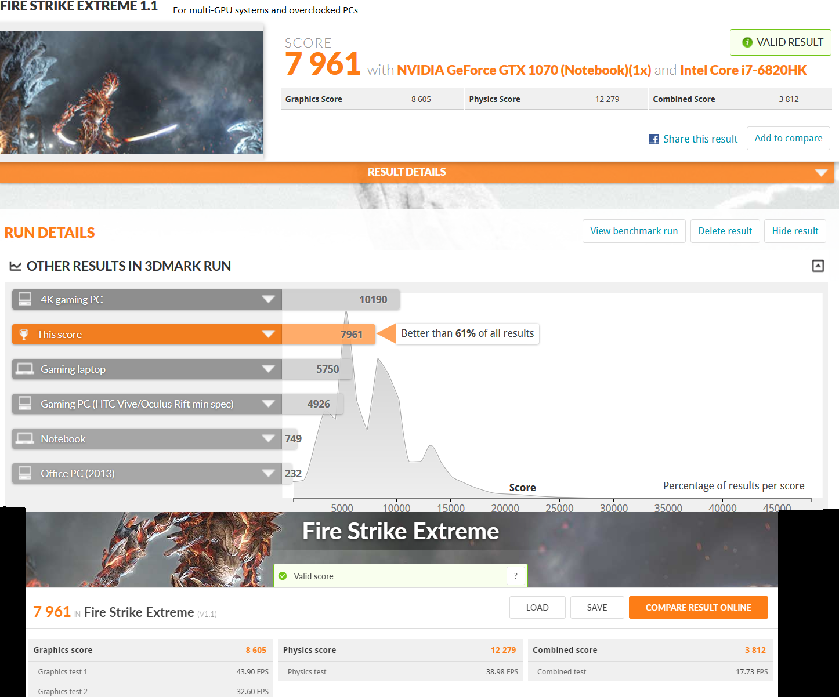The image size is (839, 697).
Task: Click the trophy icon in This score row
Action: (x=24, y=335)
